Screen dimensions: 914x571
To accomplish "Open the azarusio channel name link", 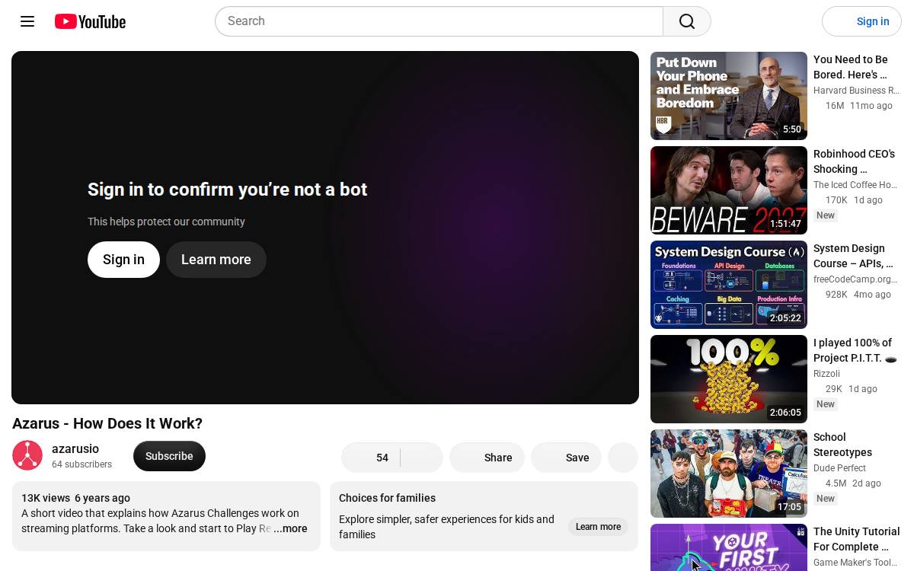I will pos(75,449).
